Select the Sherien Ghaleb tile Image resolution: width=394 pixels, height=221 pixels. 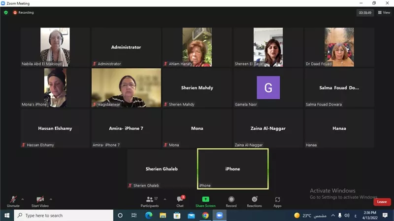coord(162,169)
